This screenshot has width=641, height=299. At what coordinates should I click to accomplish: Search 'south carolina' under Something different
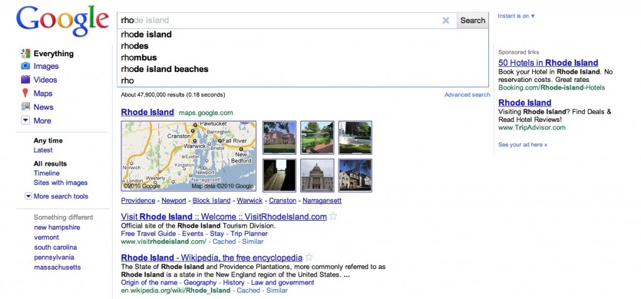point(55,247)
